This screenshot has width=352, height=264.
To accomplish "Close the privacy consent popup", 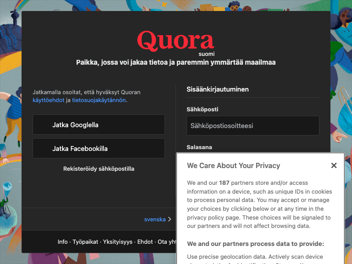I will tap(334, 165).
